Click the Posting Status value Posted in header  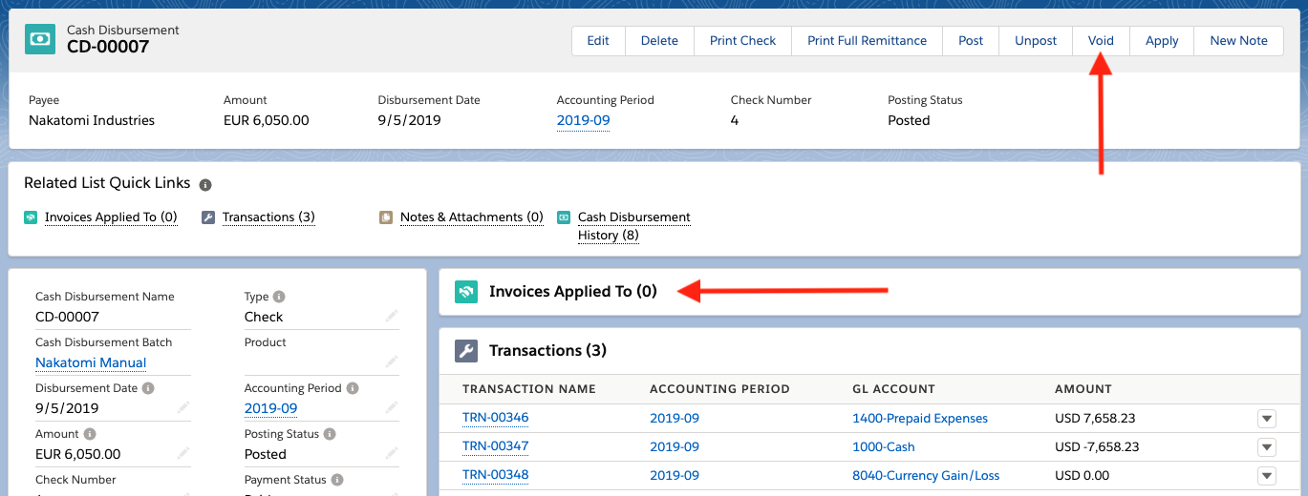click(x=909, y=121)
